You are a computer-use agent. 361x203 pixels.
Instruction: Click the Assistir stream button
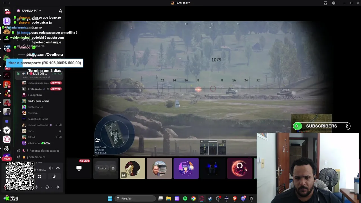click(102, 168)
